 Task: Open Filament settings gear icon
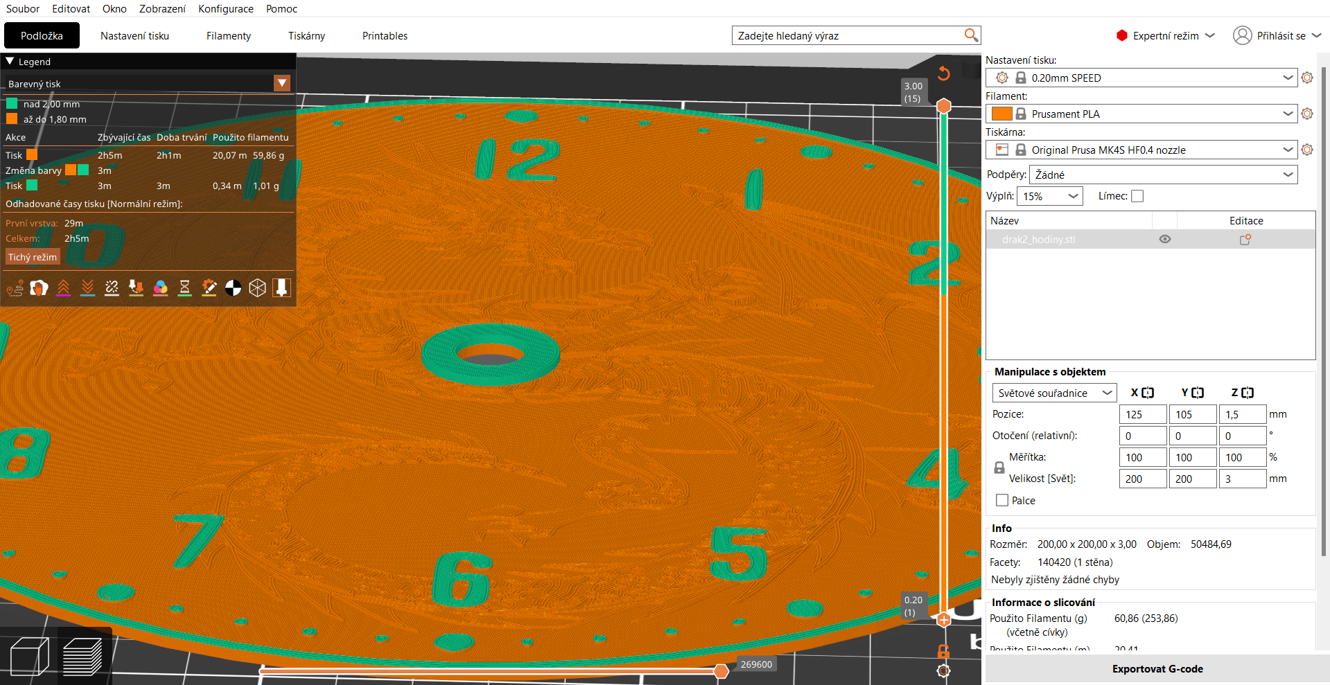tap(1307, 114)
